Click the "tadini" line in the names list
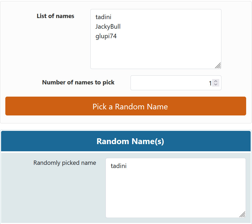 tap(103, 17)
